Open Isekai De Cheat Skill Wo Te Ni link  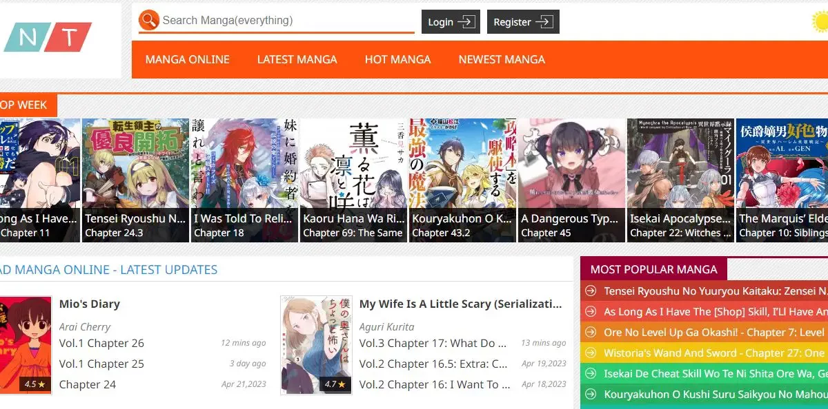tap(716, 374)
